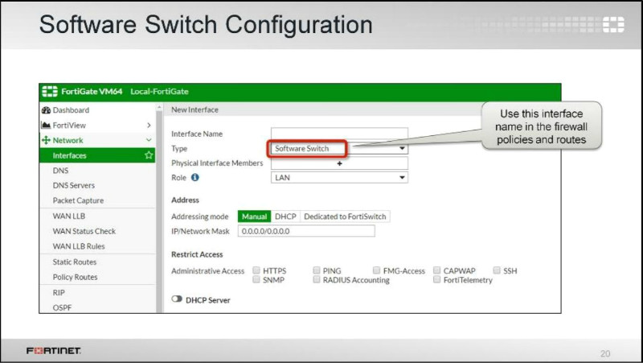The width and height of the screenshot is (643, 363).
Task: Click the Local-FortiGate hostname text
Action: [159, 92]
